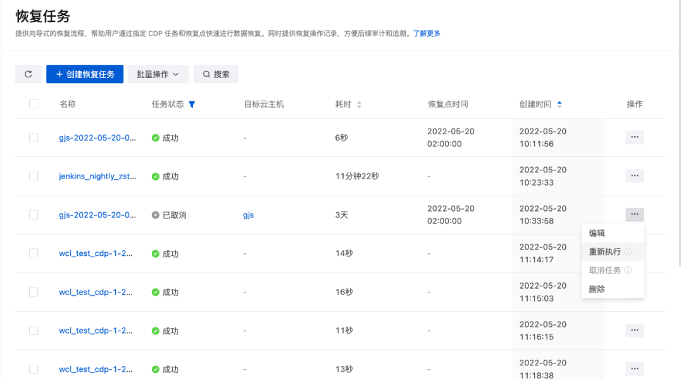Screen dimensions: 681x380
Task: Click the info icon beside 取消任务
Action: click(x=628, y=270)
